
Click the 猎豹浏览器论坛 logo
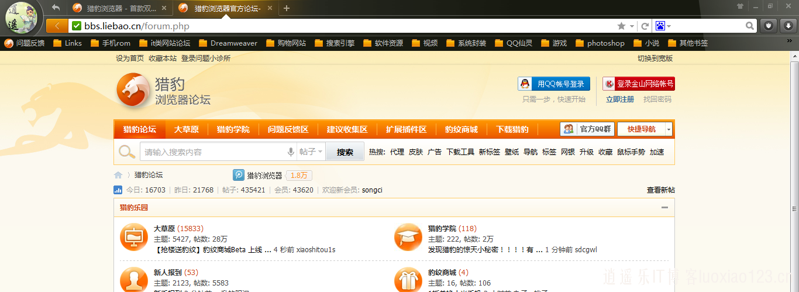coord(163,91)
